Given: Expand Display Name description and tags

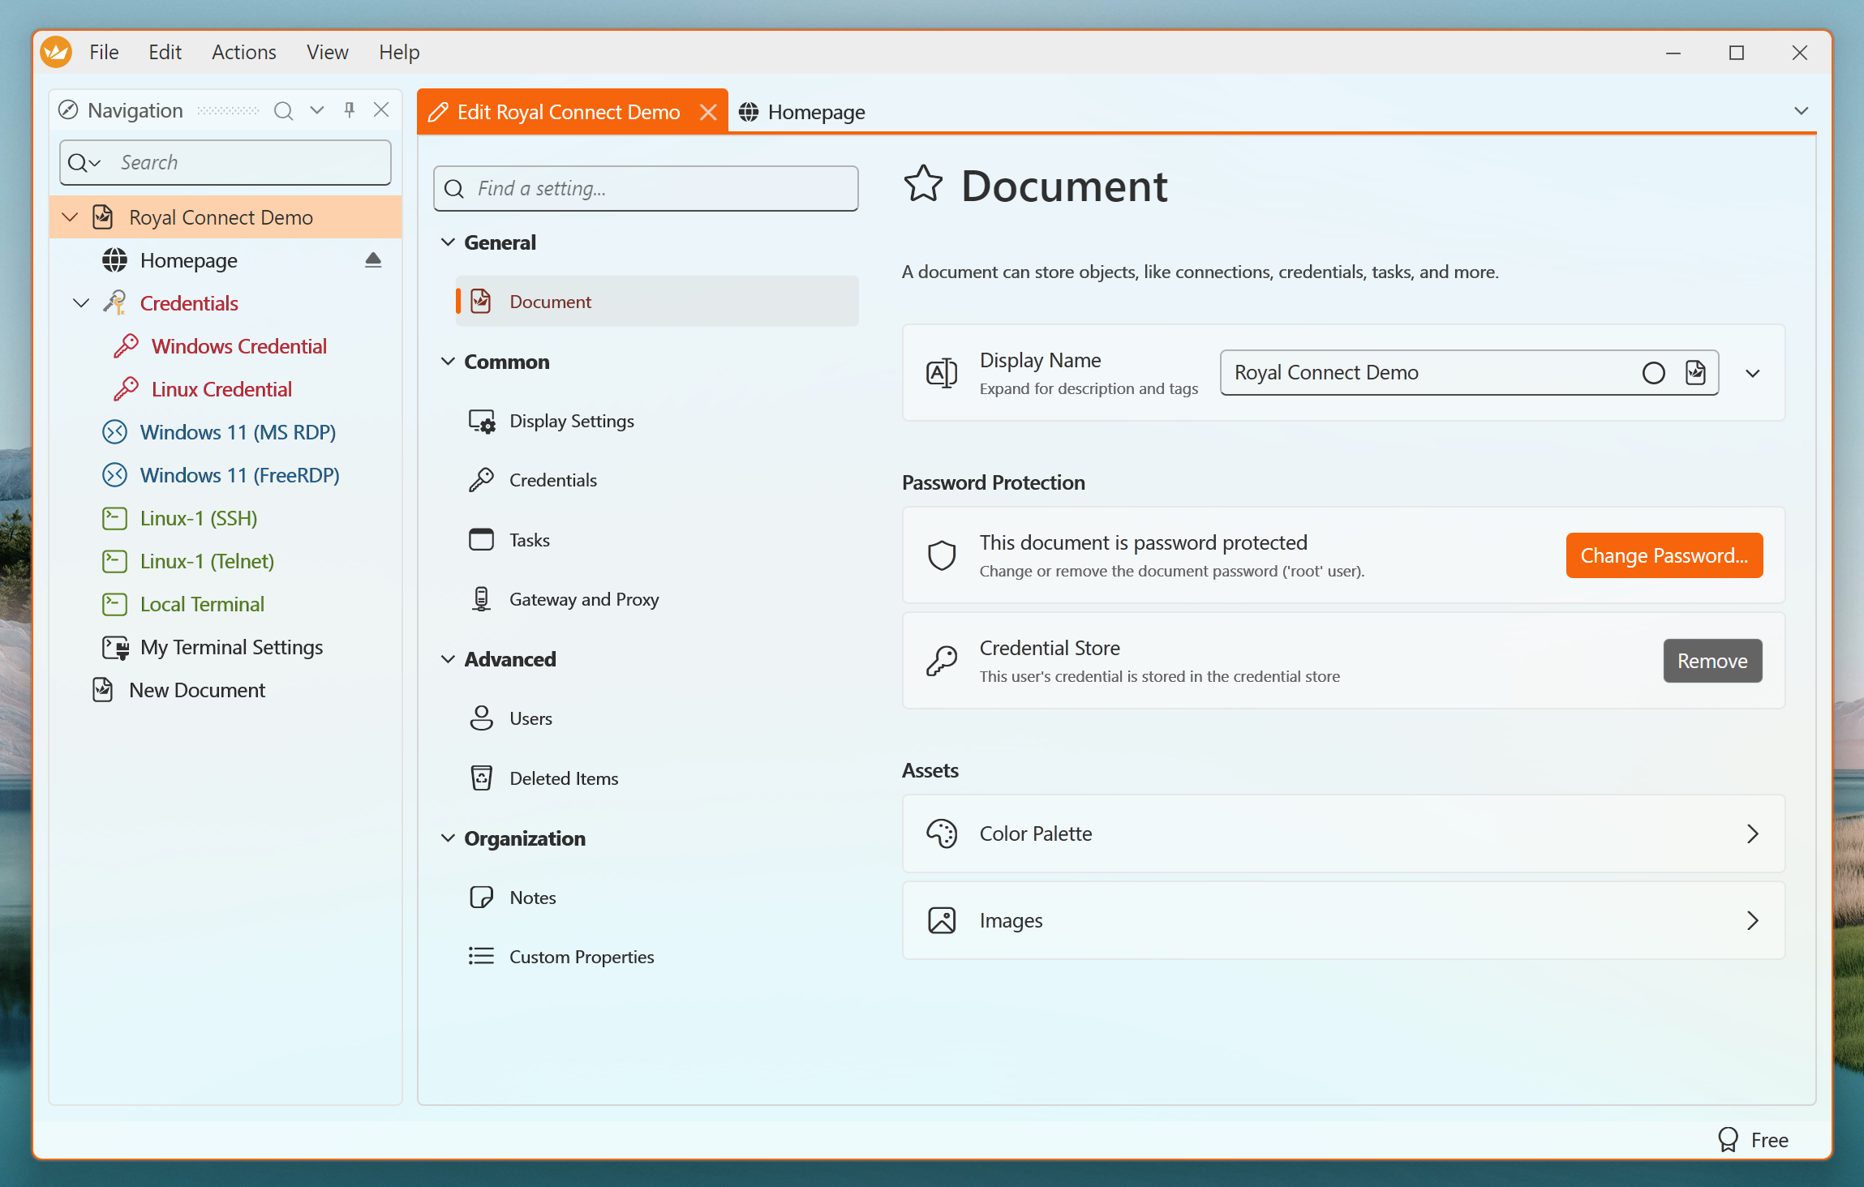Looking at the screenshot, I should coord(1752,373).
